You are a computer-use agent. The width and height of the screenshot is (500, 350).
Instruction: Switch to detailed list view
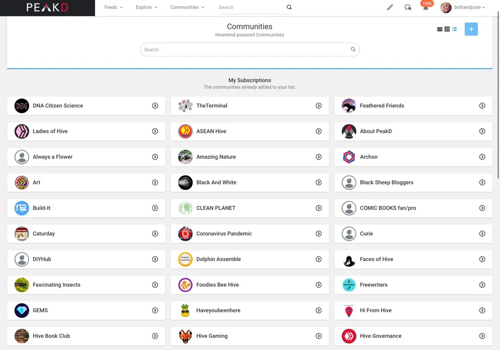click(x=454, y=29)
